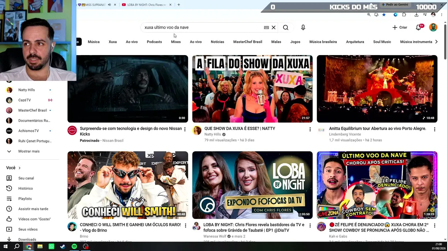Viewport: 447px width, 251px height.
Task: Select the Soul Music filter chip
Action: tap(382, 42)
